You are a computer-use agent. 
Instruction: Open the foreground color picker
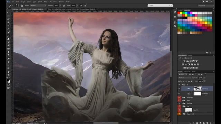point(8,80)
